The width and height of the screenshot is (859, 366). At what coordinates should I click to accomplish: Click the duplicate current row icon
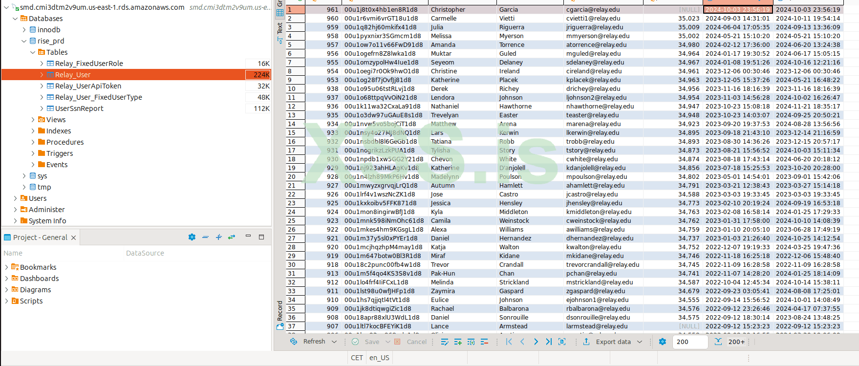click(x=471, y=342)
